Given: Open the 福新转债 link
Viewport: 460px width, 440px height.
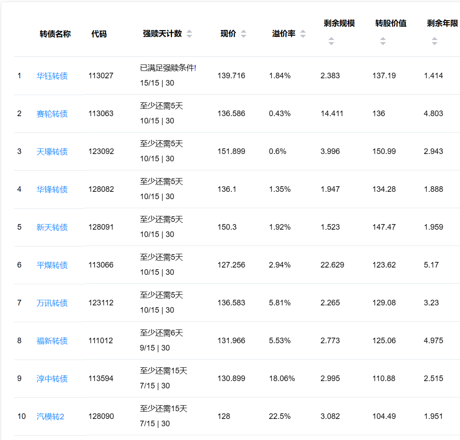Looking at the screenshot, I should (x=52, y=341).
